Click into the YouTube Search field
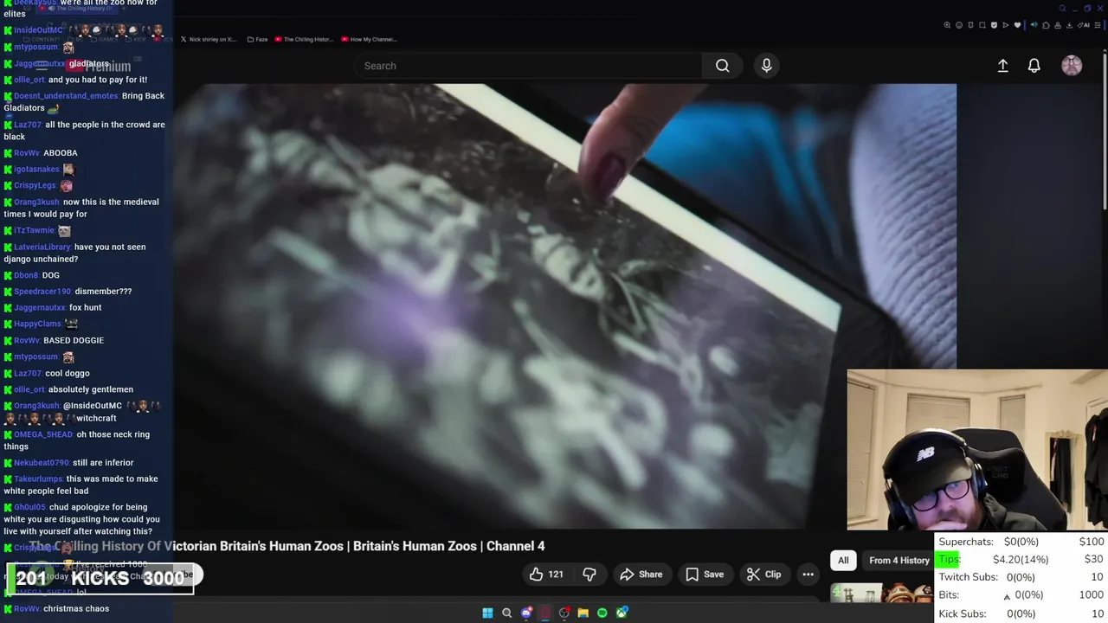Viewport: 1108px width, 623px height. tap(528, 66)
